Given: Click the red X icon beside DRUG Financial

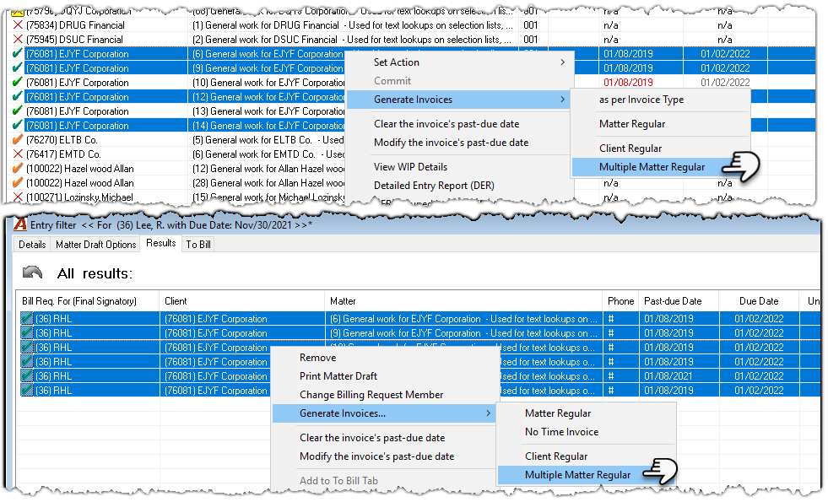Looking at the screenshot, I should (x=18, y=24).
